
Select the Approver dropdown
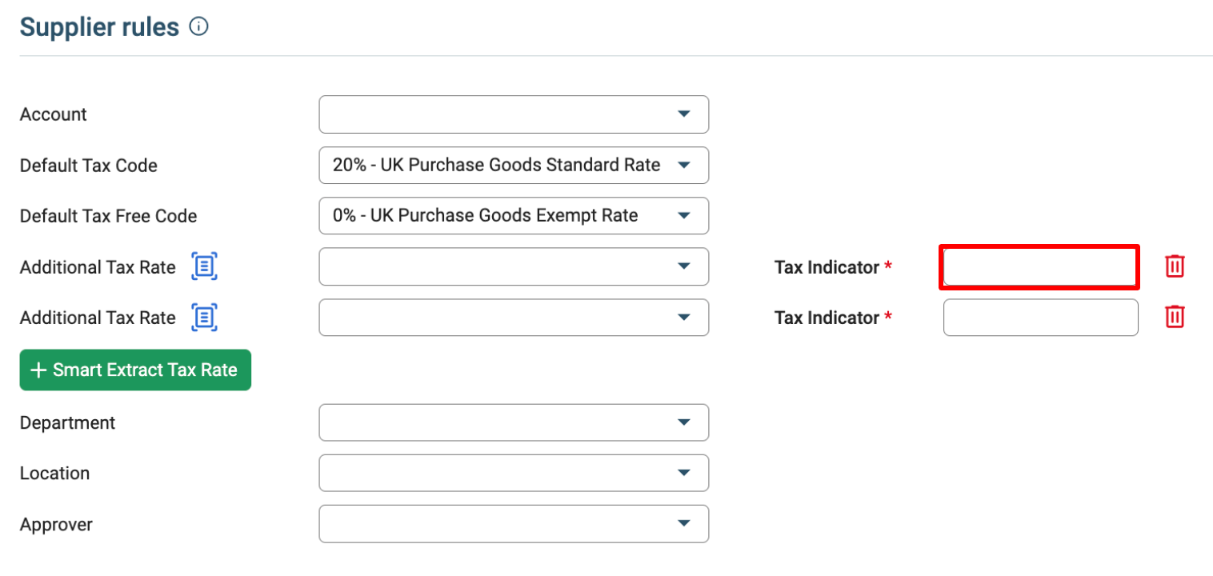(514, 524)
